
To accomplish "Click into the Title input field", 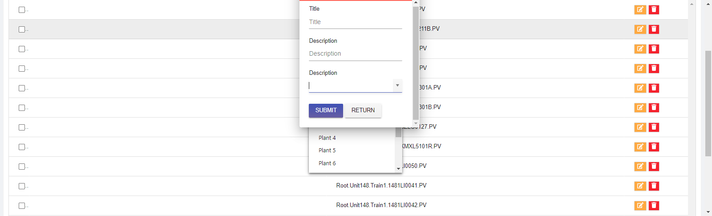I will pos(355,22).
